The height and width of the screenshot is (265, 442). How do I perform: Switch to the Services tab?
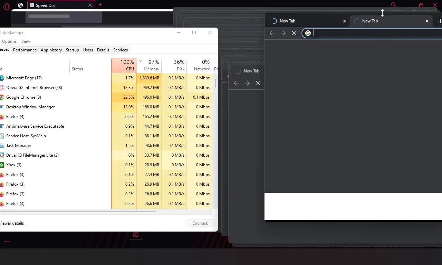pos(121,50)
